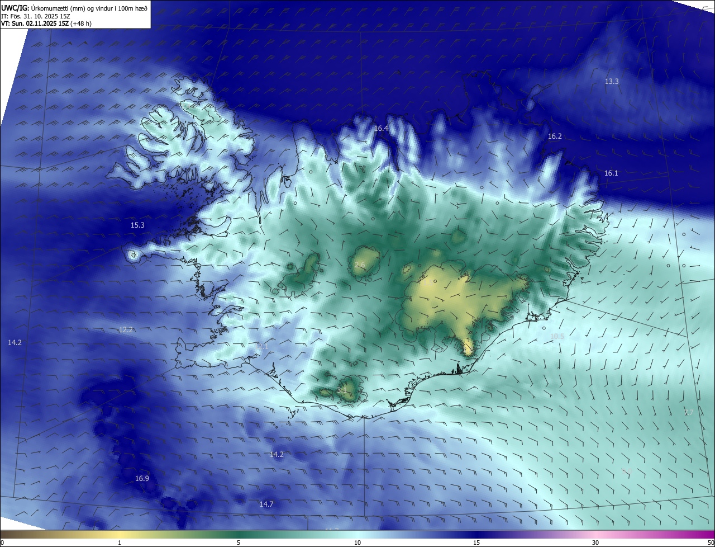Click the 14.2 label directly above 14.7

click(277, 455)
